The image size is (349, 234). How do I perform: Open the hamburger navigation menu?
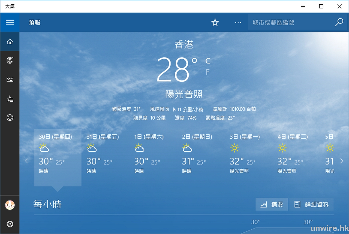(x=10, y=22)
